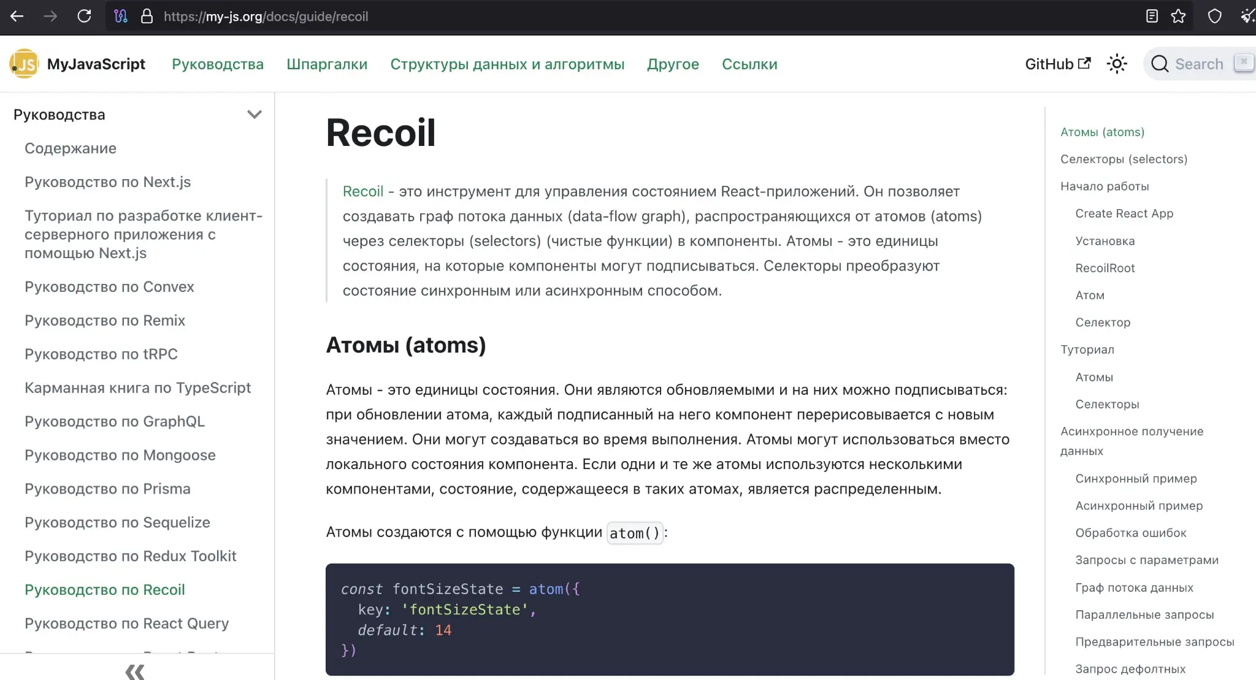This screenshot has width=1256, height=680.
Task: Click the atom() inline code snippet
Action: tap(635, 533)
